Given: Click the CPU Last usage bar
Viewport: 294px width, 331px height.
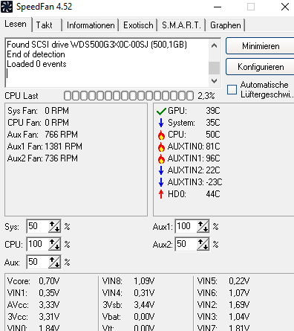Looking at the screenshot, I should point(128,96).
